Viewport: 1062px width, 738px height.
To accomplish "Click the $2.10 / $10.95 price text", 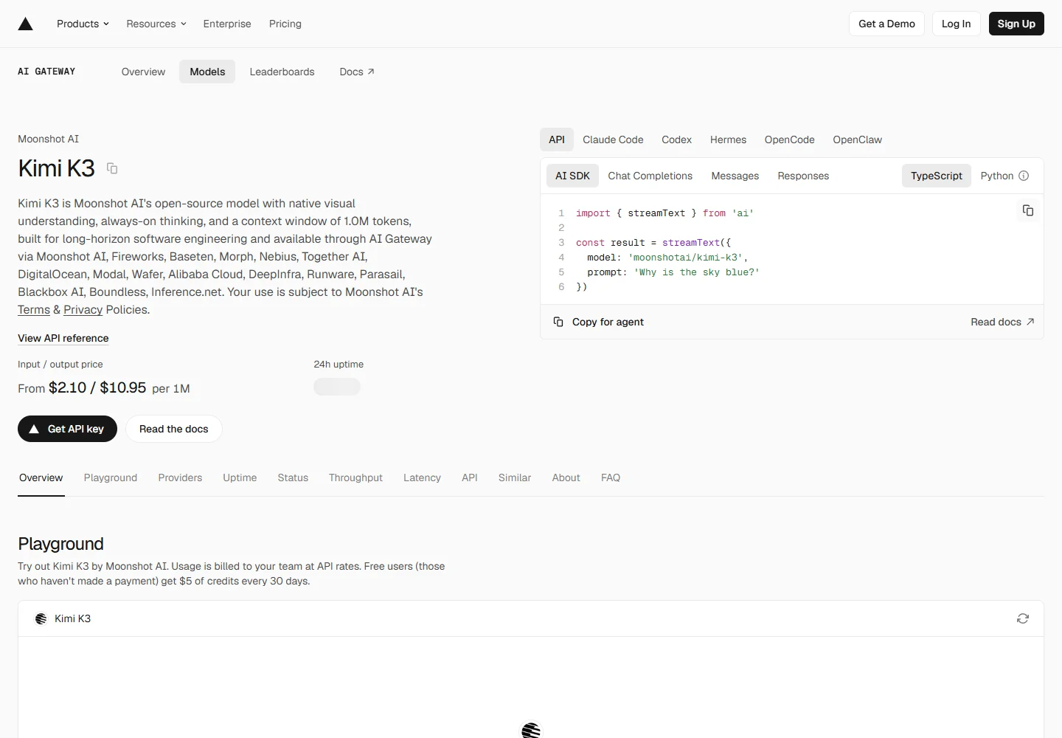I will pyautogui.click(x=97, y=387).
